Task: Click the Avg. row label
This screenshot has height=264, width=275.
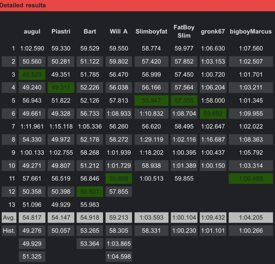Action: (9, 218)
